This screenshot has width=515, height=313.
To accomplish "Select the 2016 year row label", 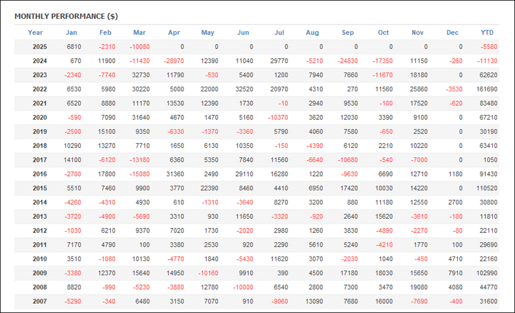I will 39,174.
